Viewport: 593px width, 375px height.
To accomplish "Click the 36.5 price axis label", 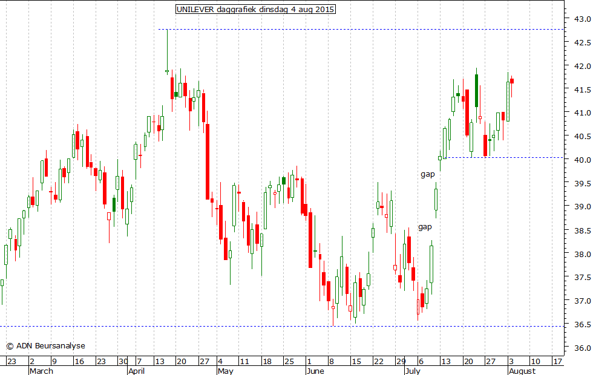I will coord(583,325).
